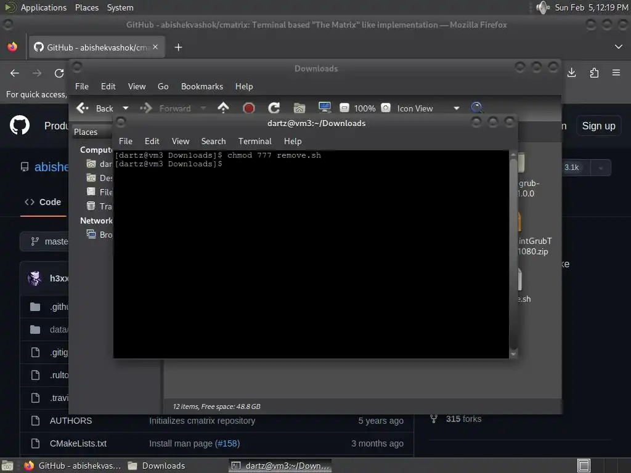
Task: Open a new Firefox tab
Action: pyautogui.click(x=178, y=47)
